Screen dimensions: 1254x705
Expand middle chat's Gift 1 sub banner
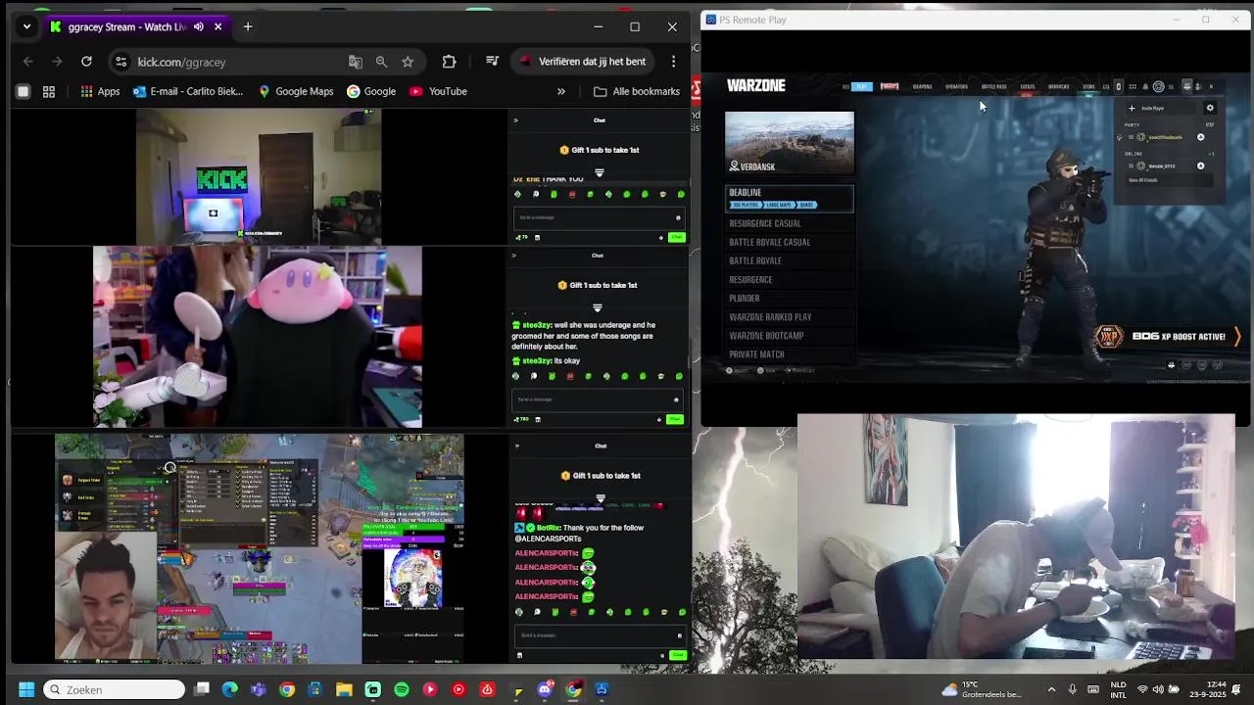(x=597, y=307)
